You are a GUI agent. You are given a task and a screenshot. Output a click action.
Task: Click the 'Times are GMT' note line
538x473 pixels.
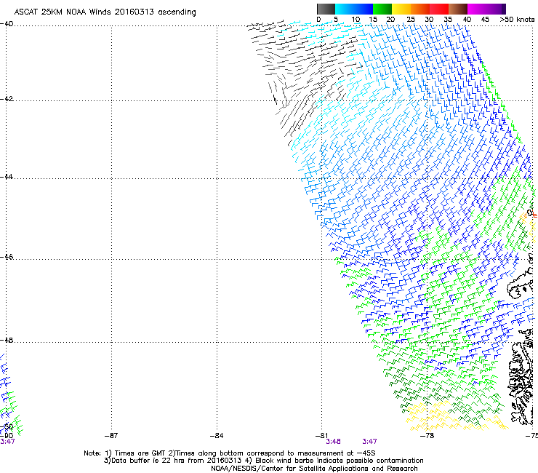(x=230, y=453)
